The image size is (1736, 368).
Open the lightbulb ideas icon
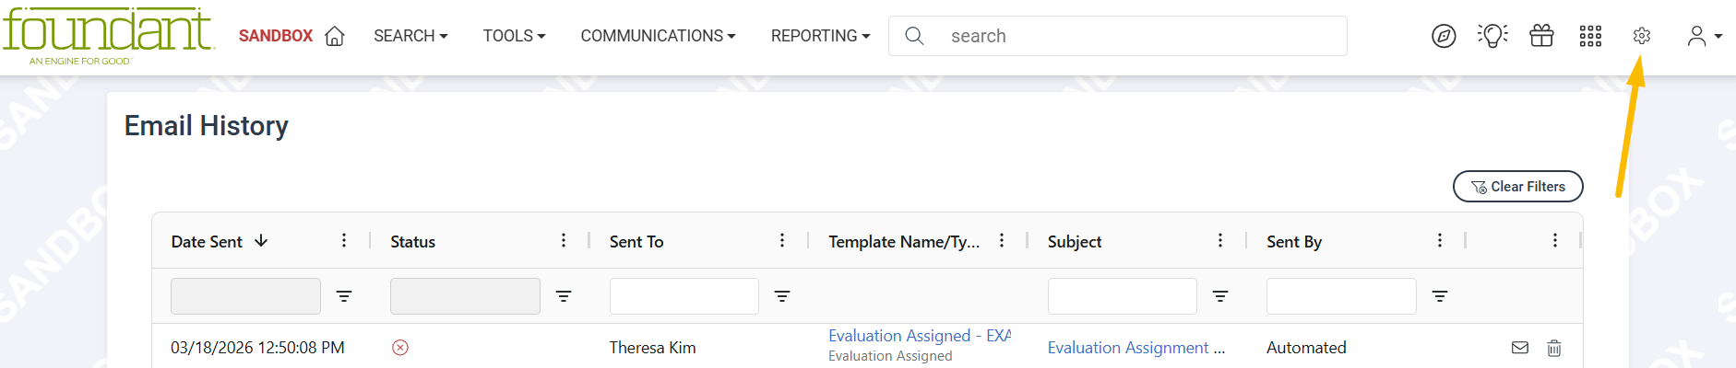click(1492, 36)
